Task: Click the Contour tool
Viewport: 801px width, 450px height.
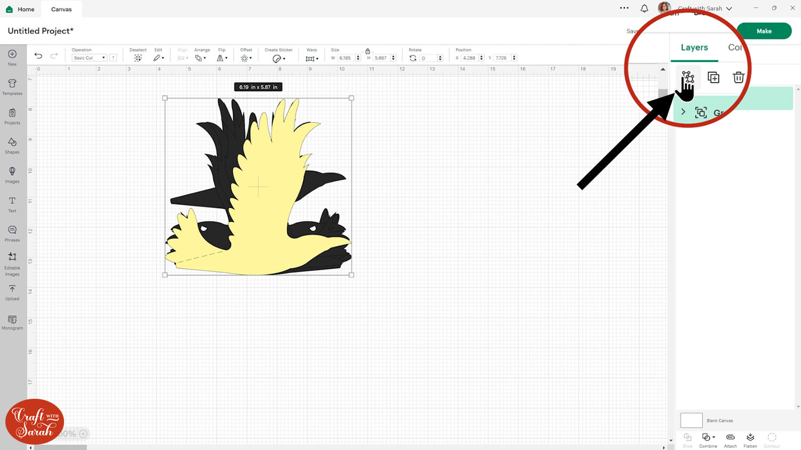Action: pos(772,440)
